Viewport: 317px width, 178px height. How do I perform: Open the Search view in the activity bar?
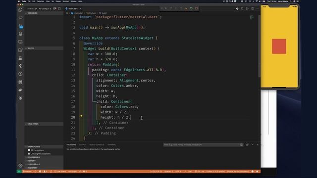click(20, 18)
